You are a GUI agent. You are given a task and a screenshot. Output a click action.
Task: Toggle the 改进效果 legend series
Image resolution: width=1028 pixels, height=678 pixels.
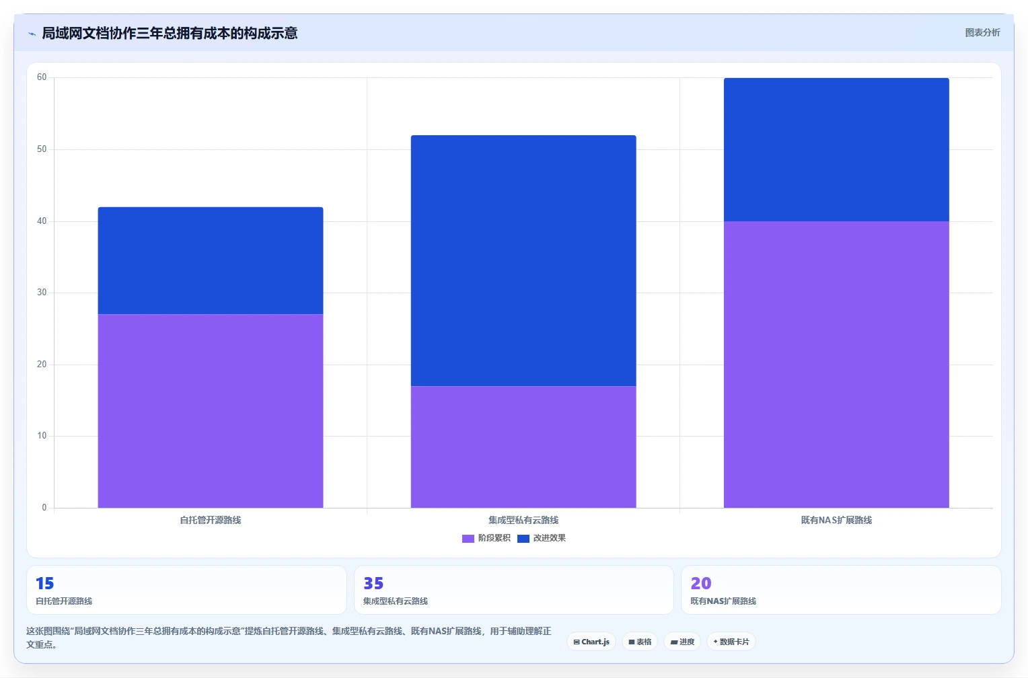pyautogui.click(x=542, y=538)
